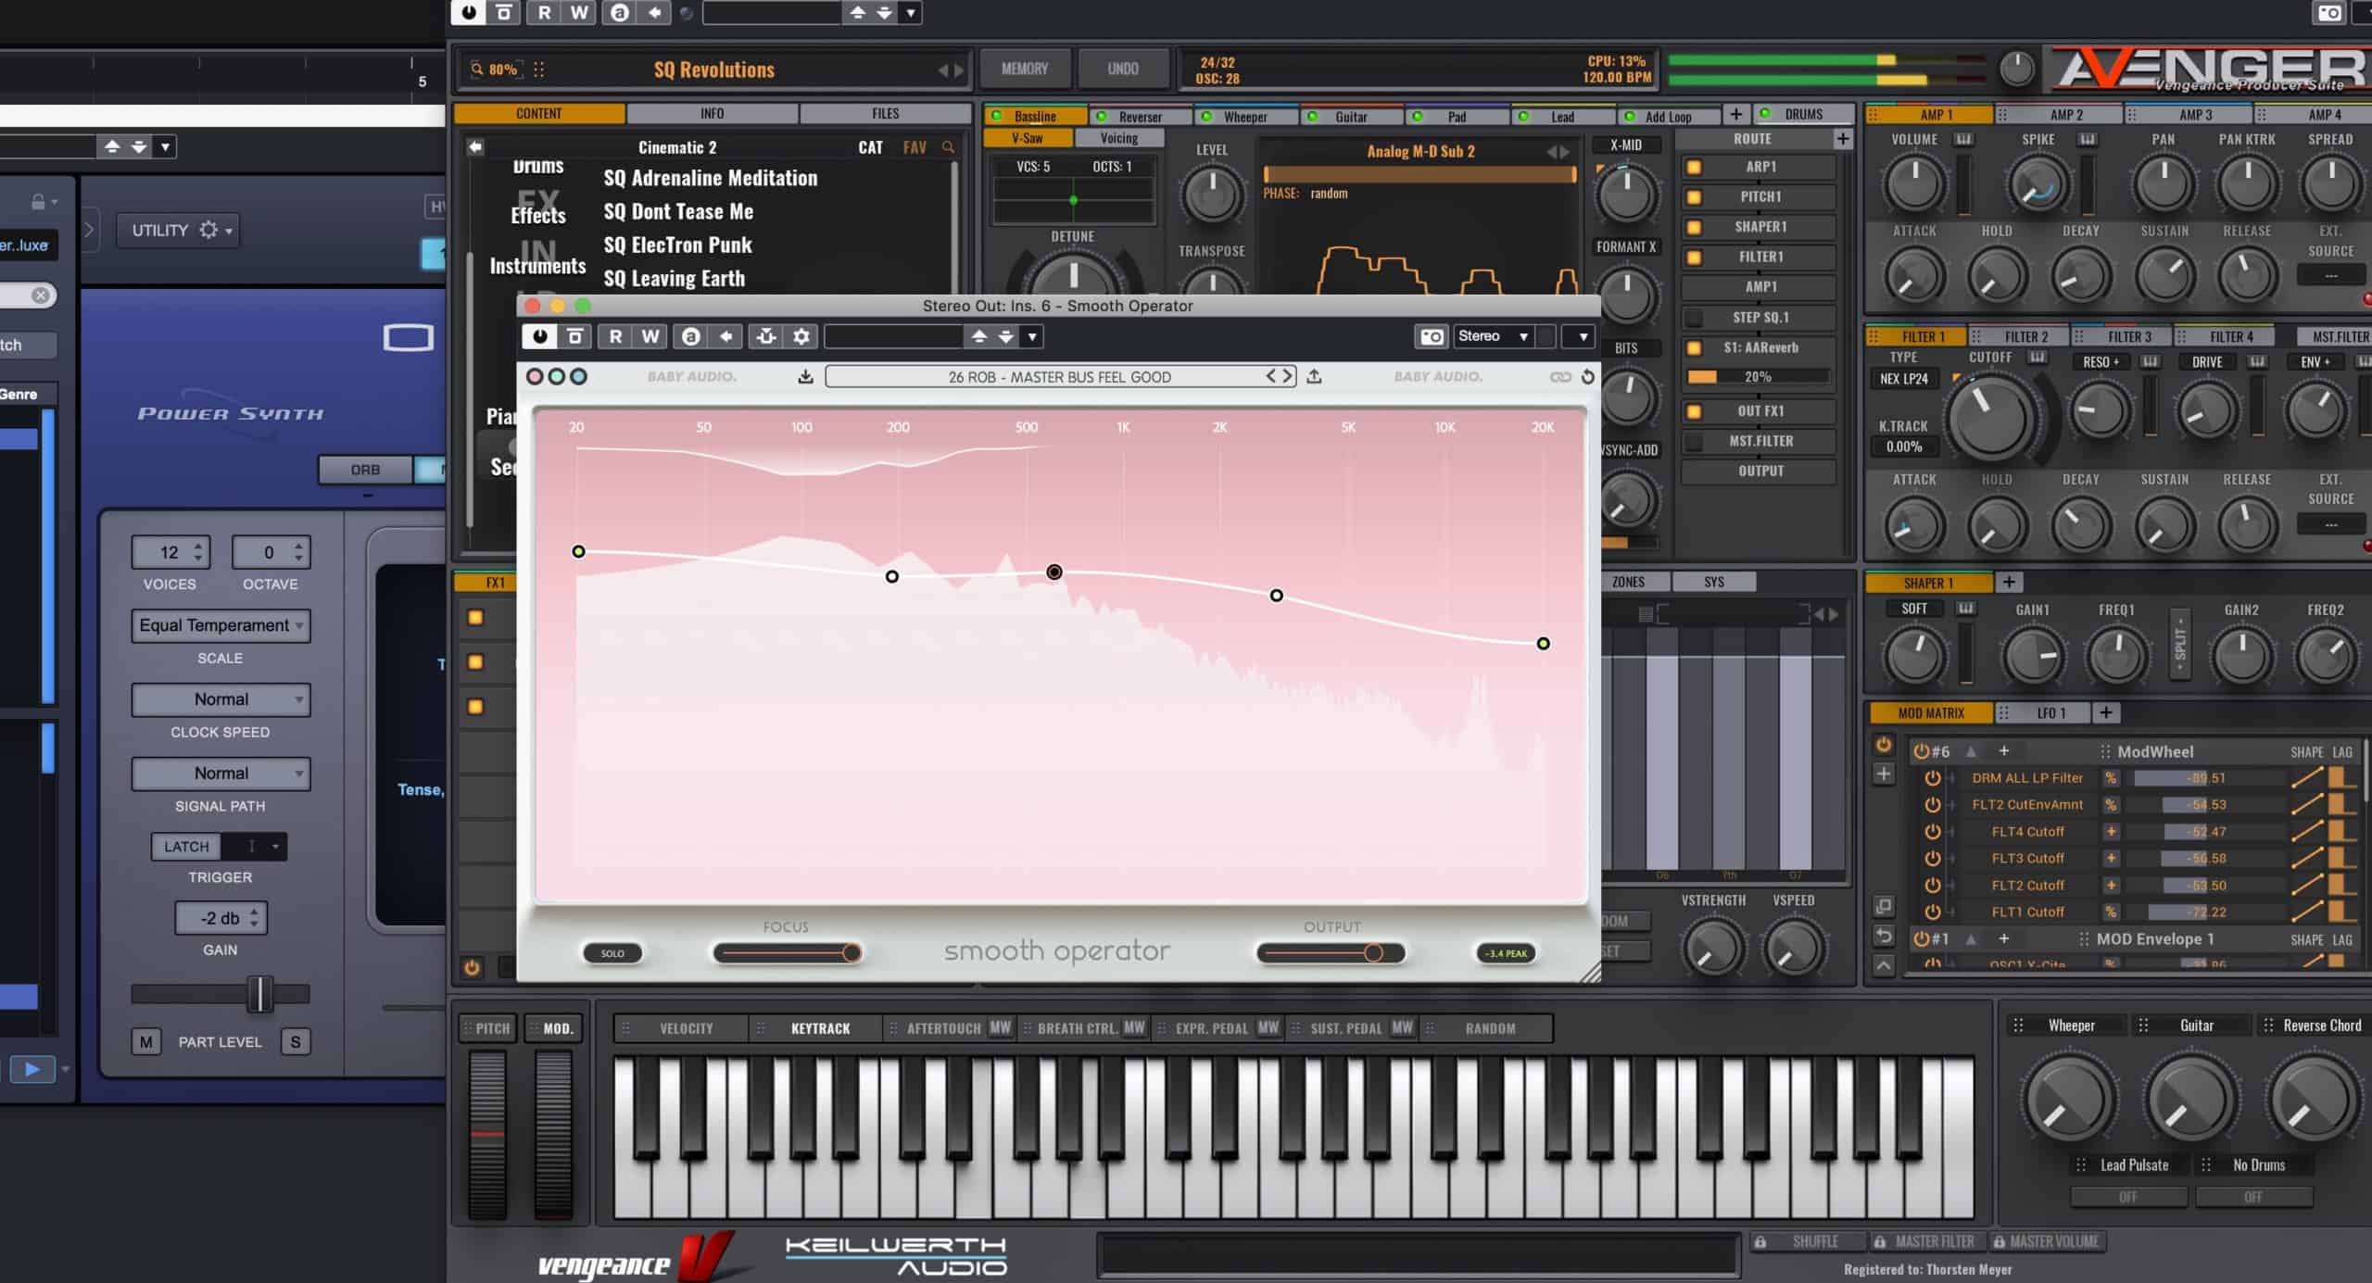Solo part with S button
The width and height of the screenshot is (2372, 1283).
(296, 1042)
